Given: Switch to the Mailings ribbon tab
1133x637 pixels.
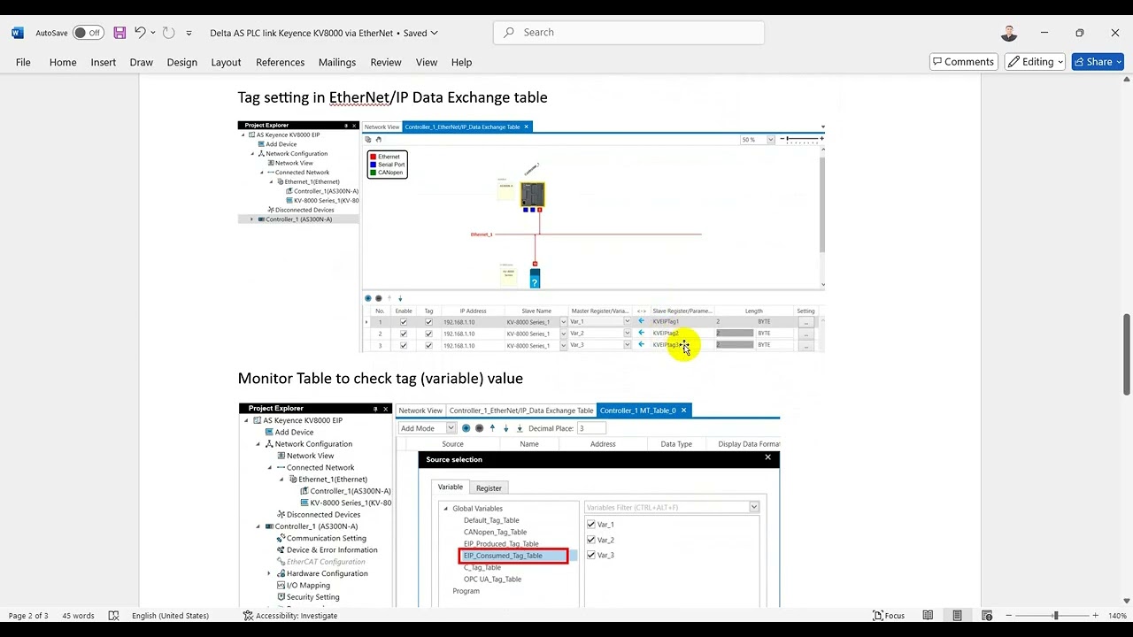Looking at the screenshot, I should (x=337, y=62).
